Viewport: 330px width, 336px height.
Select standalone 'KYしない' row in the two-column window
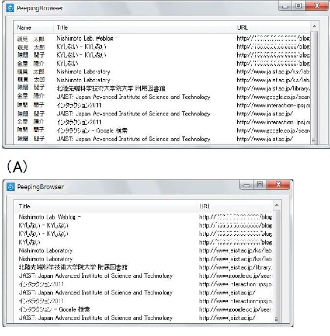click(29, 242)
